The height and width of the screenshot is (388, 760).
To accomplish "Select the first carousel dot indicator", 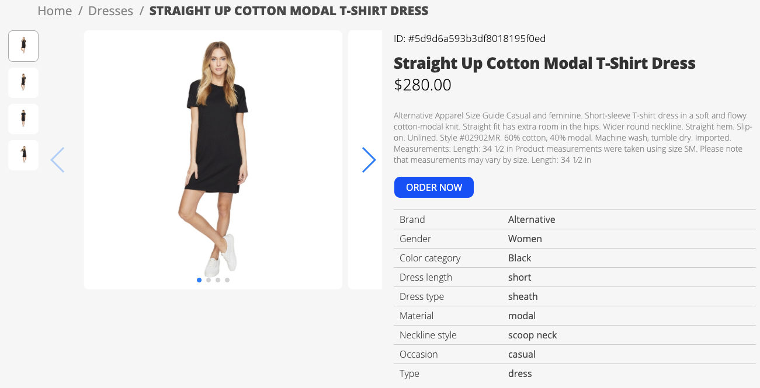I will 199,280.
